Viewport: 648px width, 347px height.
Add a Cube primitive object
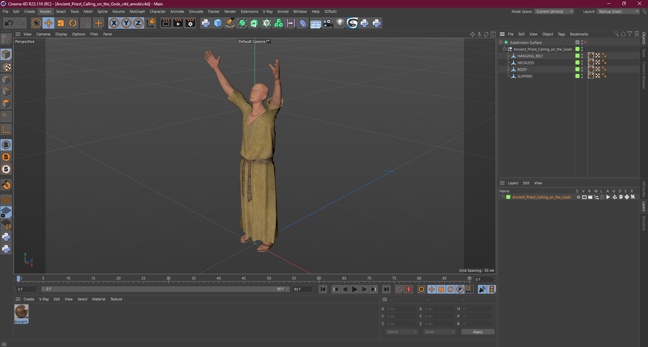(218, 23)
